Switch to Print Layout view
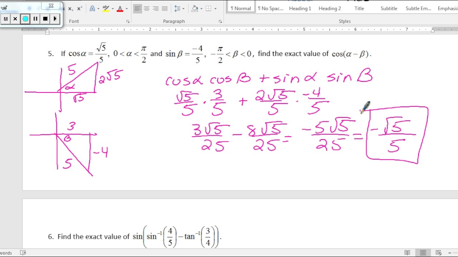 tap(423, 253)
